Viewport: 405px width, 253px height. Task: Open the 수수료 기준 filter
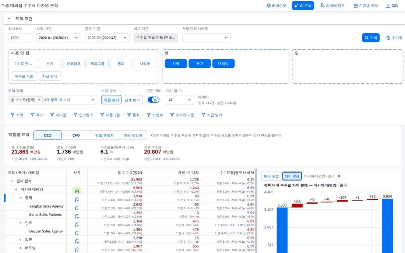pyautogui.click(x=182, y=115)
